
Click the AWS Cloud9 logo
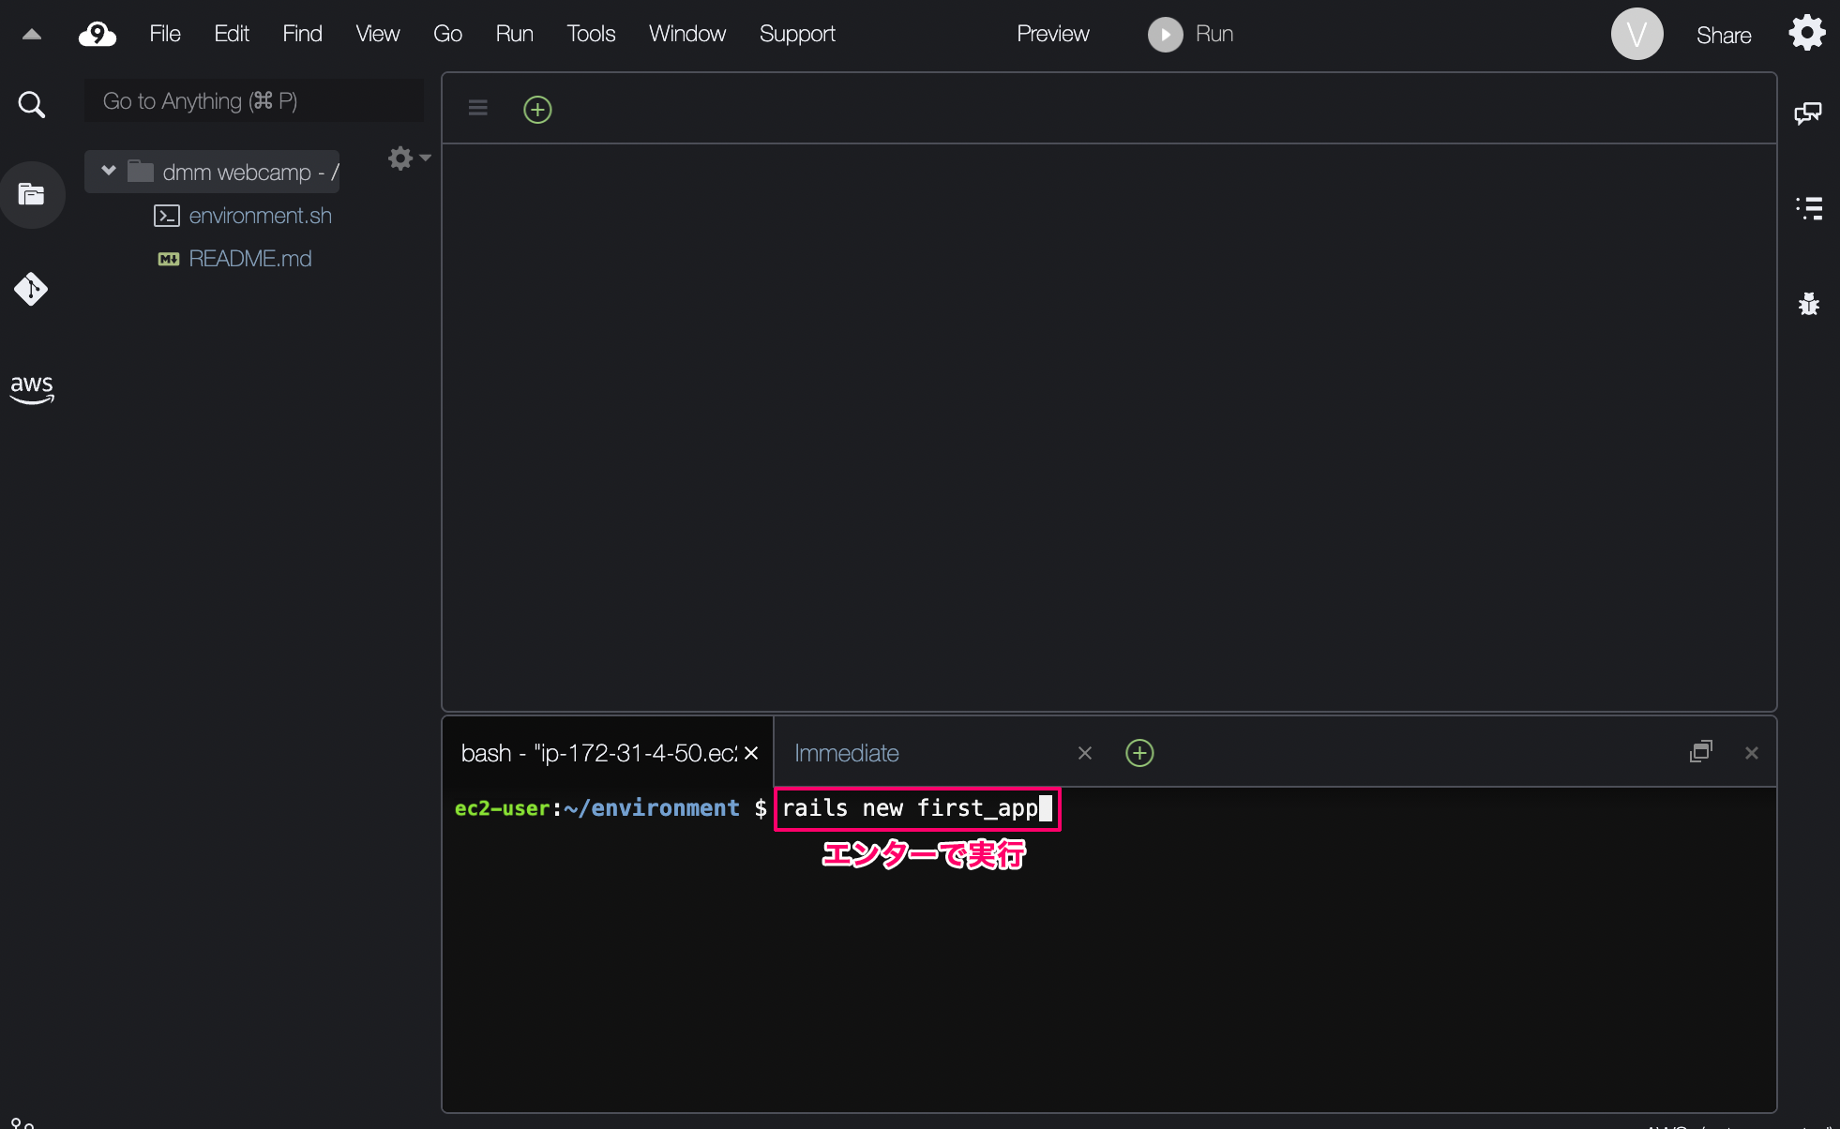(x=97, y=34)
